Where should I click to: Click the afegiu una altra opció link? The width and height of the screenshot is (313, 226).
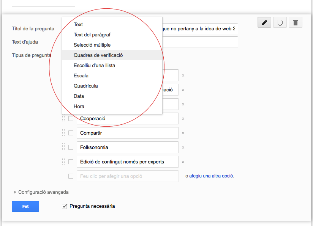(x=212, y=176)
